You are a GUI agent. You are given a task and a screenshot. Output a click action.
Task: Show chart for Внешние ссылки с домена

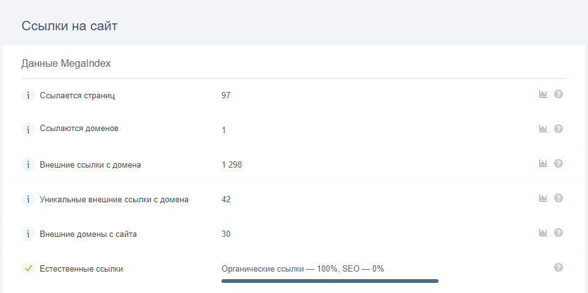click(x=543, y=164)
